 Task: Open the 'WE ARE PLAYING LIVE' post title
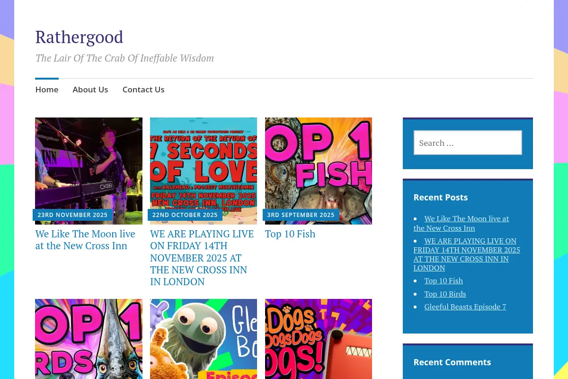[x=202, y=258]
